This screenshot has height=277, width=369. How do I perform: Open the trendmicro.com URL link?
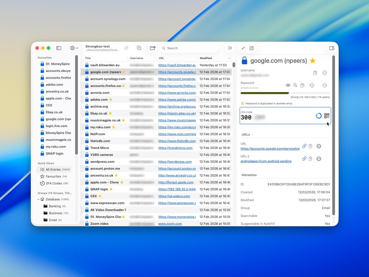[175, 148]
